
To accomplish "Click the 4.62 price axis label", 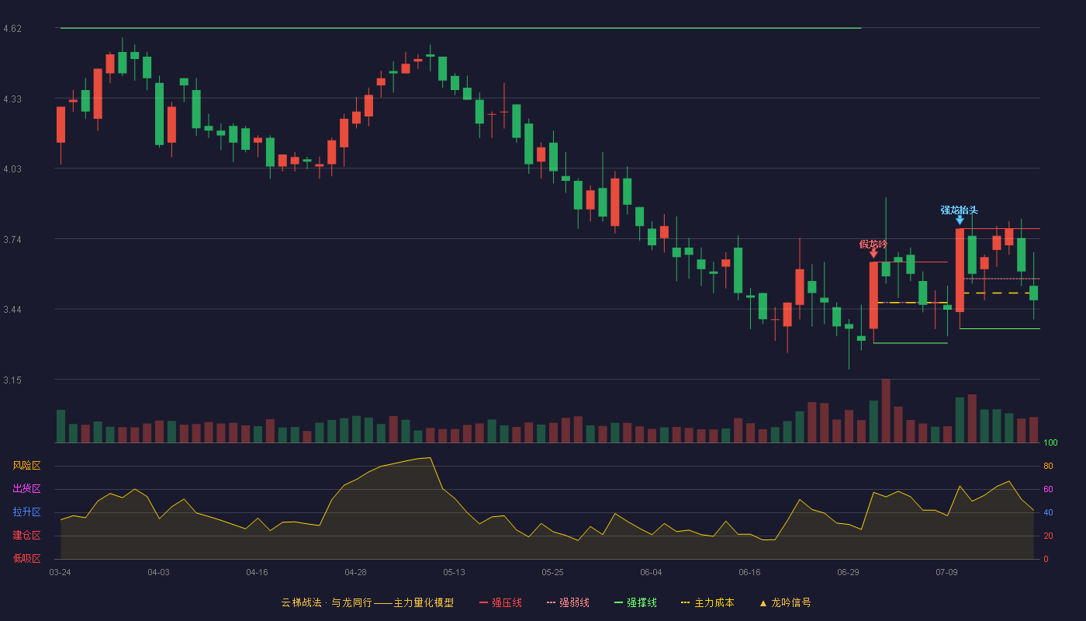I will 12,29.
